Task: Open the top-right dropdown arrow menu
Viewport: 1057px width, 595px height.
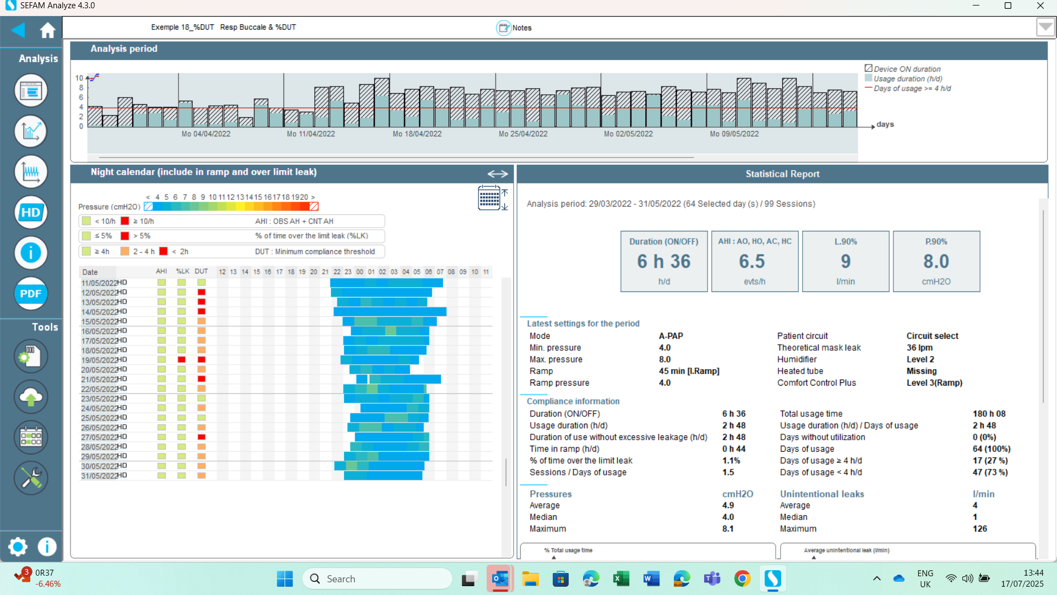Action: click(x=1045, y=26)
